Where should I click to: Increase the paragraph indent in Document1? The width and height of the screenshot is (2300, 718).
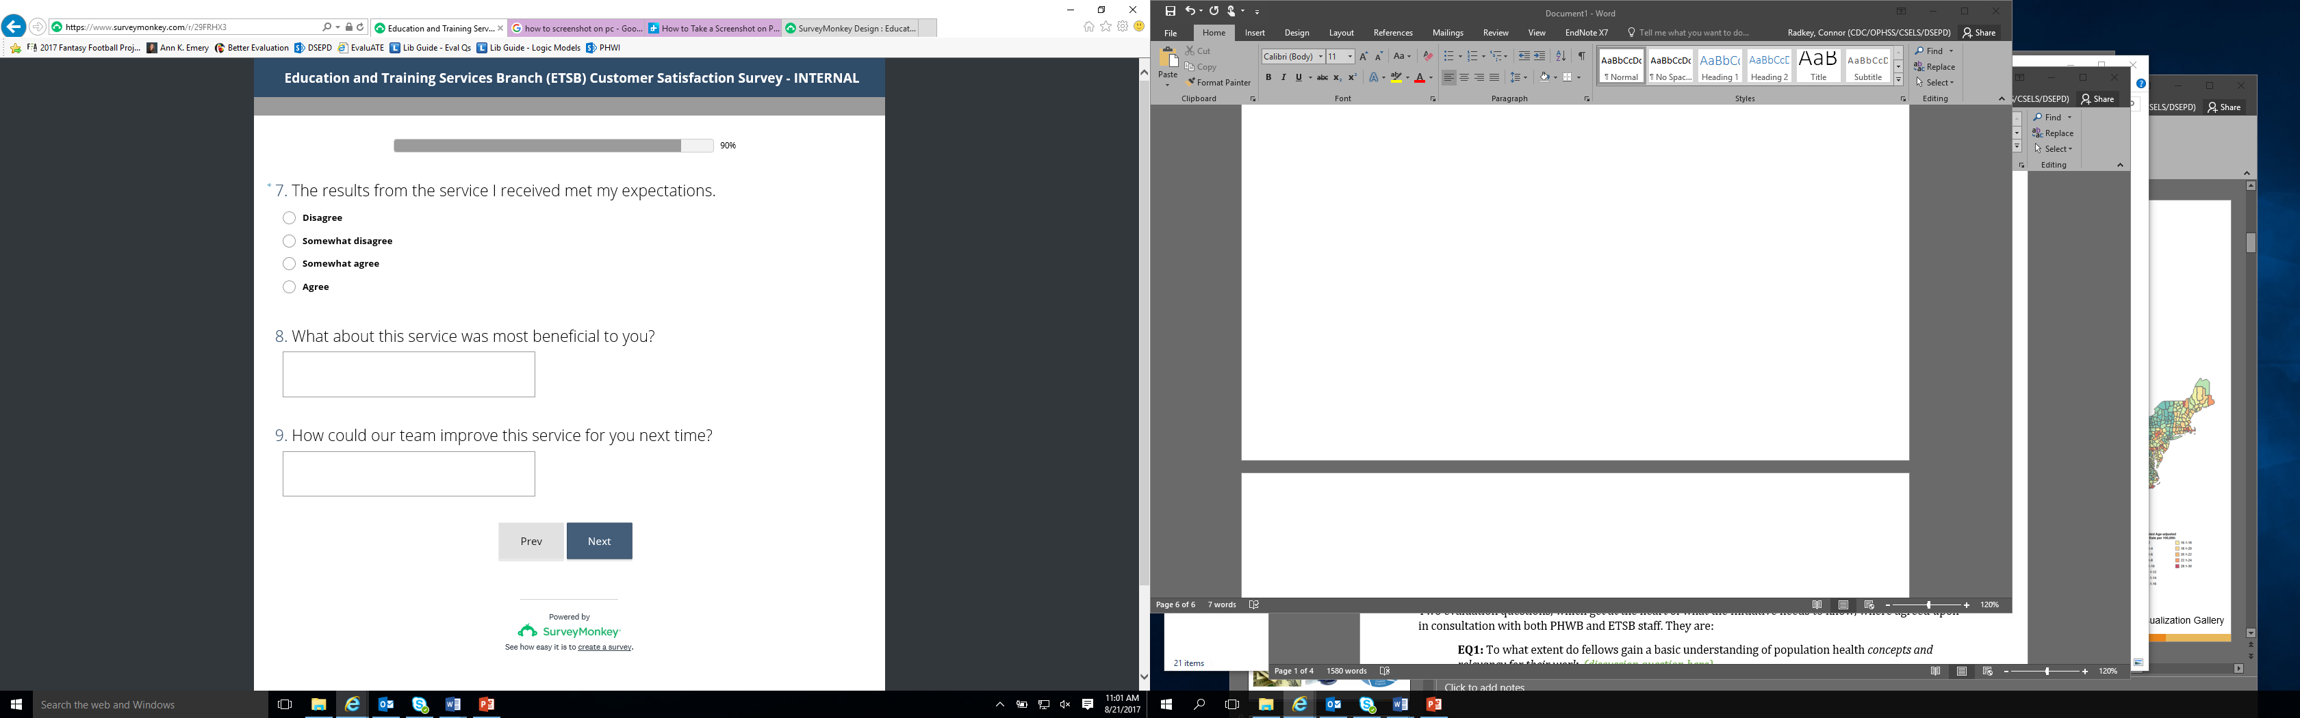pyautogui.click(x=1539, y=56)
